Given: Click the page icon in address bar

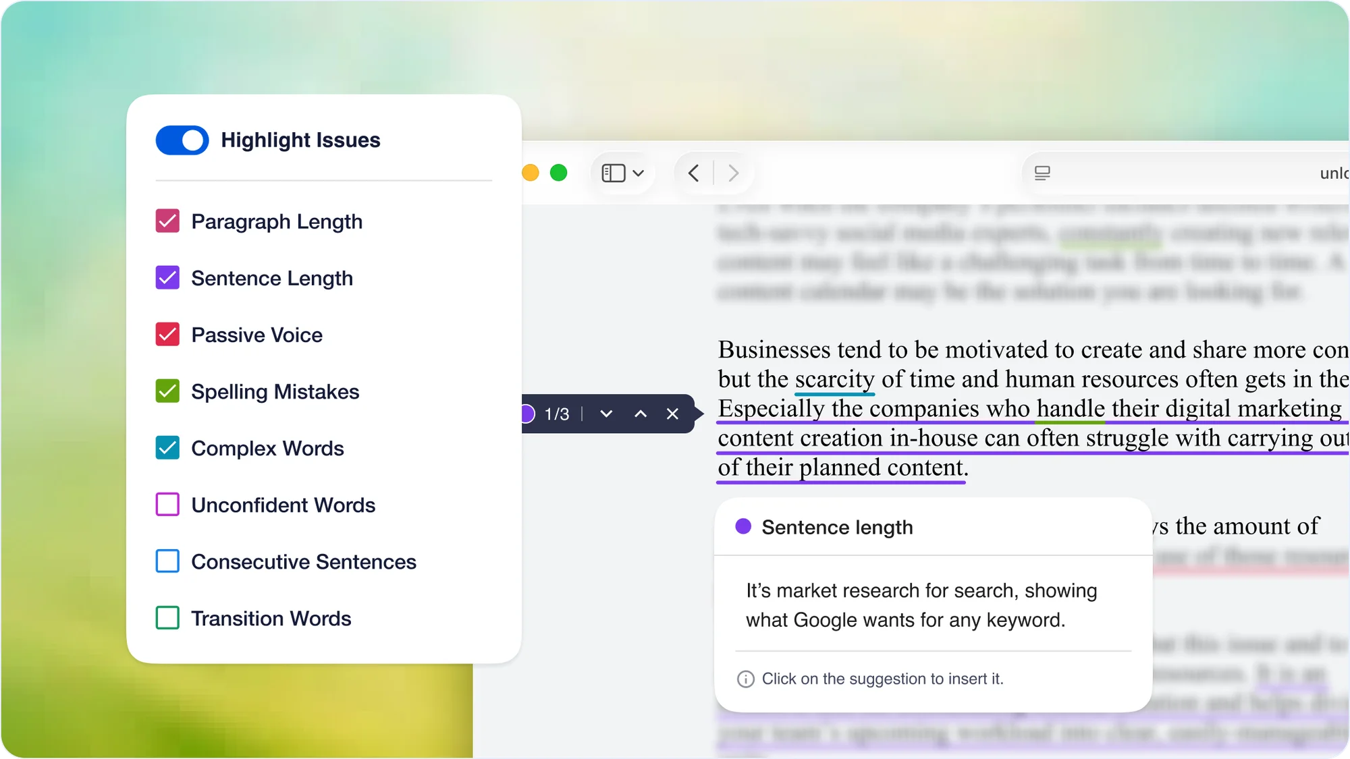Looking at the screenshot, I should pyautogui.click(x=1042, y=173).
